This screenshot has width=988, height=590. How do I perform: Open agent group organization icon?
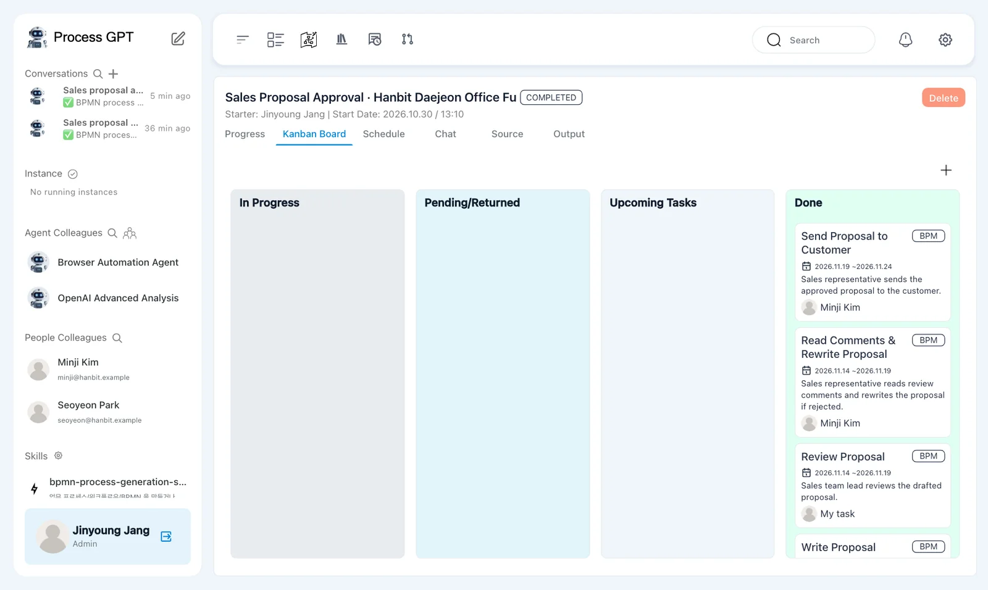tap(130, 233)
